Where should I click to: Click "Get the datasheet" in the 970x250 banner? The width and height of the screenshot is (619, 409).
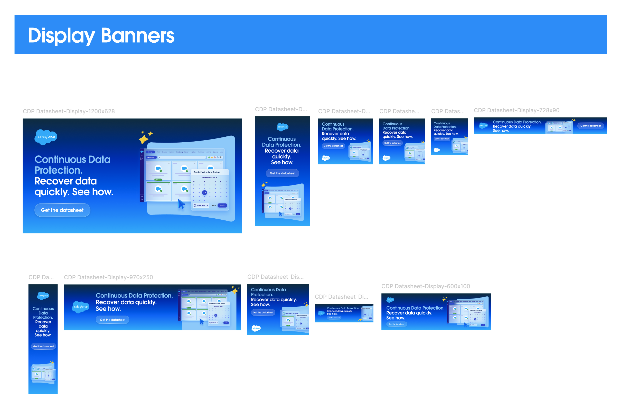click(x=112, y=320)
